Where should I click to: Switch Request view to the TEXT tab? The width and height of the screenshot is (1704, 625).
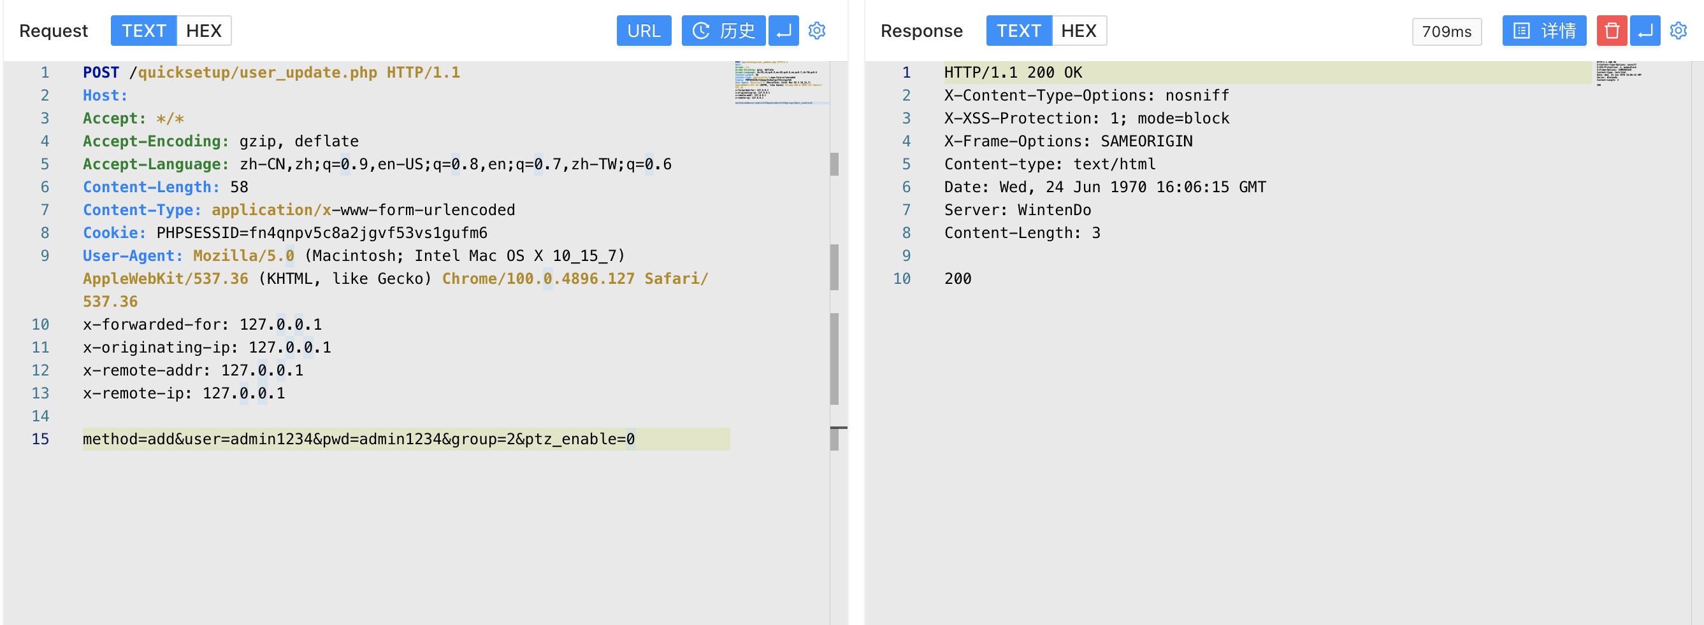[x=143, y=31]
